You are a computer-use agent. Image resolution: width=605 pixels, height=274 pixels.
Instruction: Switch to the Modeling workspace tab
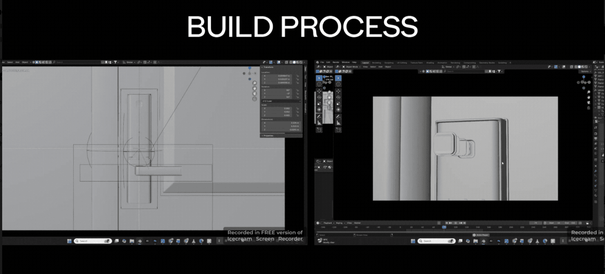point(377,63)
